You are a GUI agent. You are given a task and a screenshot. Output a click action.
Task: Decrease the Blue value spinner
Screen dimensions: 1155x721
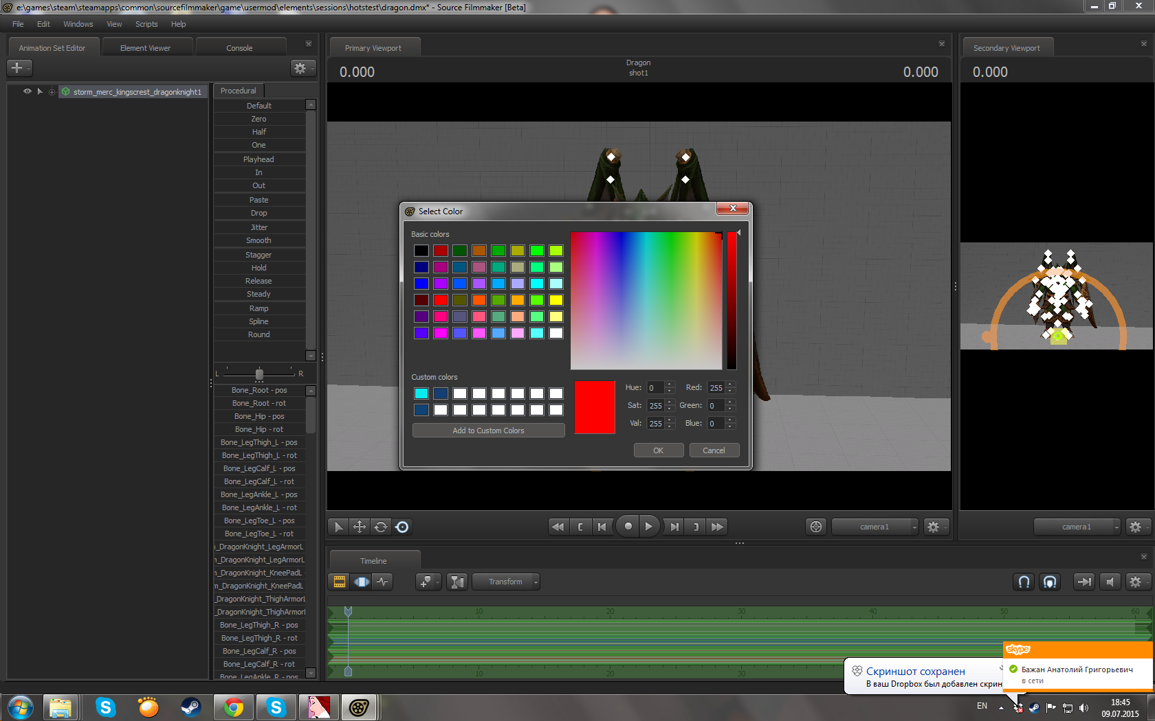tap(731, 427)
